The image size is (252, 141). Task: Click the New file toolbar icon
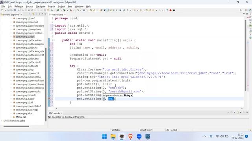2,10
